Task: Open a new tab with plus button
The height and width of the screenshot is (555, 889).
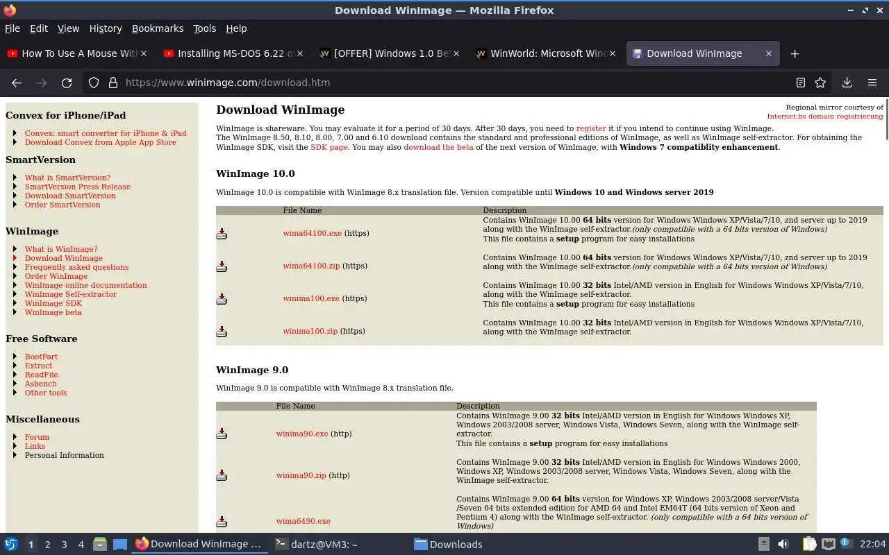Action: click(x=795, y=53)
